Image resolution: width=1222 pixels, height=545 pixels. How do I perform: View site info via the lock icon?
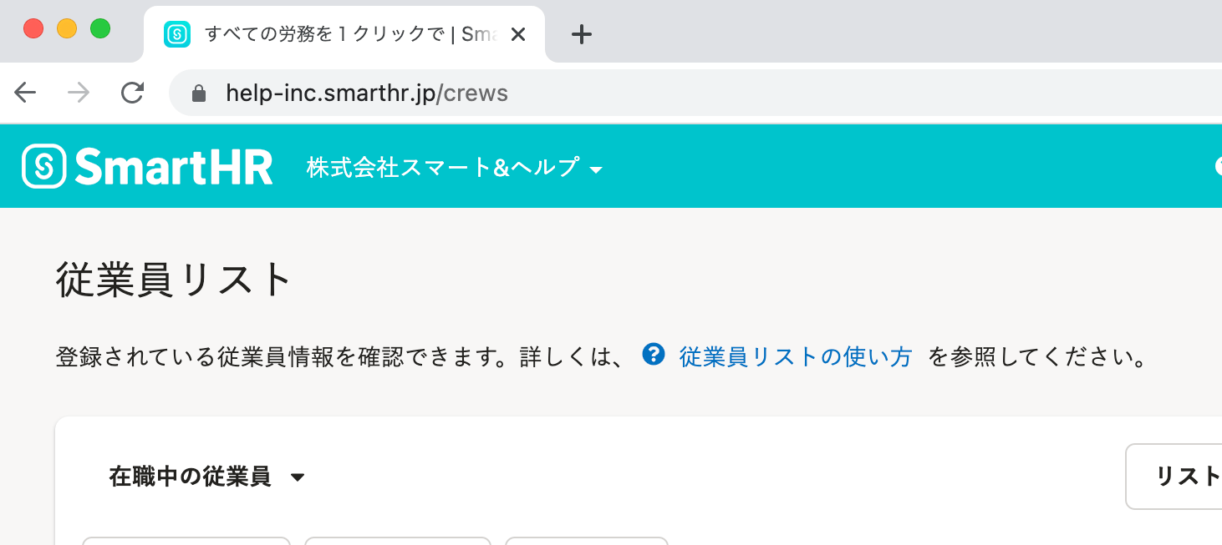(199, 93)
